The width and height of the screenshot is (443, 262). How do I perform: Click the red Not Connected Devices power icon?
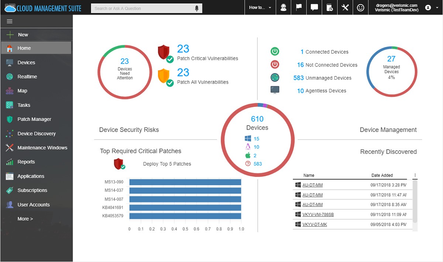click(275, 65)
